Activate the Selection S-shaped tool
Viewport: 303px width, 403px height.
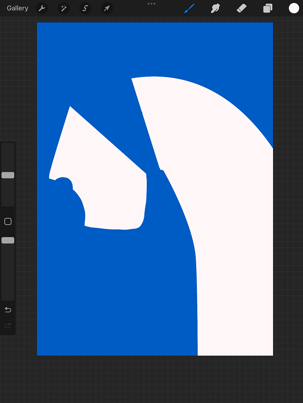85,8
